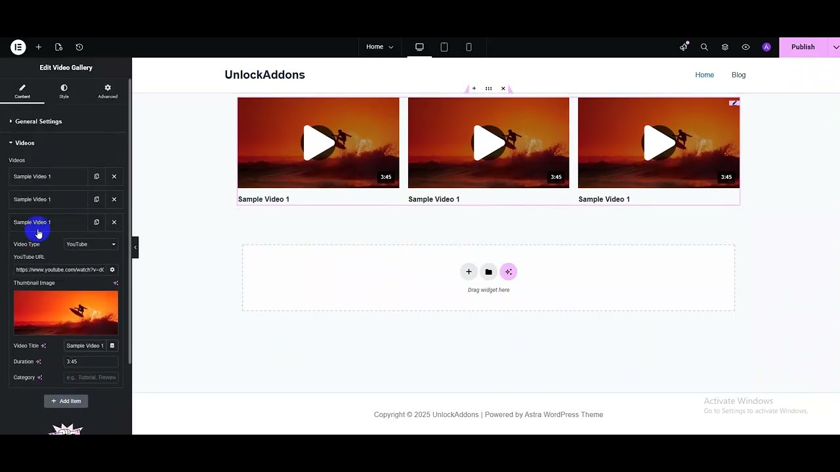The width and height of the screenshot is (840, 472).
Task: Click the Add Item button
Action: [66, 401]
